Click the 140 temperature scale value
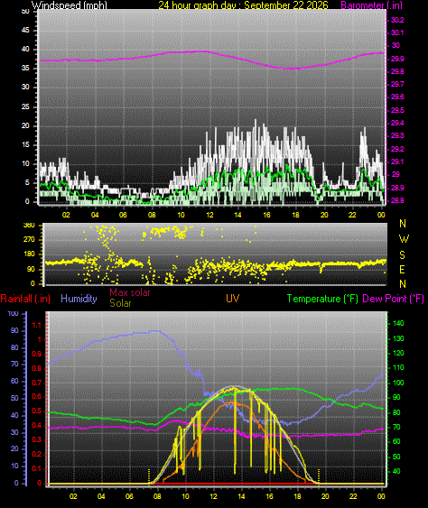 click(x=398, y=323)
